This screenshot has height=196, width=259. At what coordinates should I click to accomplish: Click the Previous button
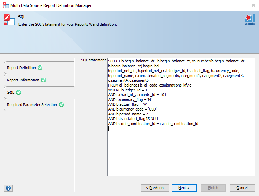pos(155,188)
